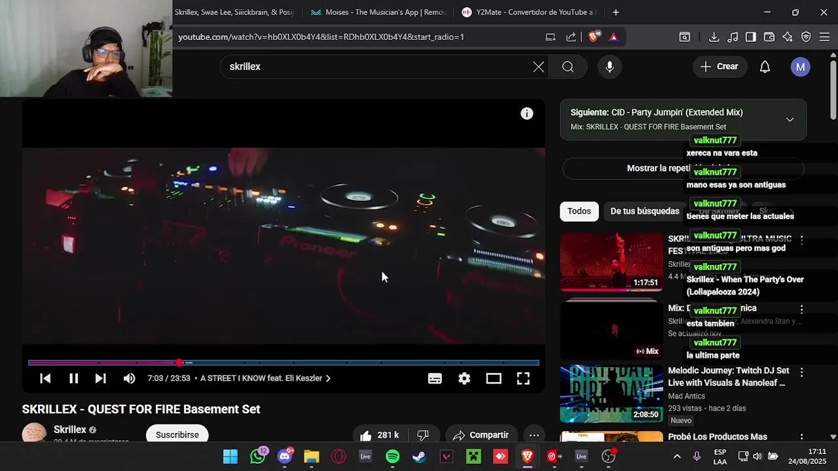Start voice search with the microphone
Screen dimensions: 838x471
(610, 67)
